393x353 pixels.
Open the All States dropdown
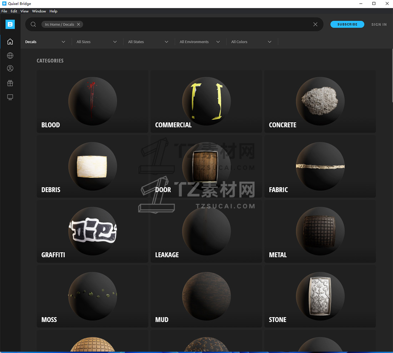[x=148, y=42]
